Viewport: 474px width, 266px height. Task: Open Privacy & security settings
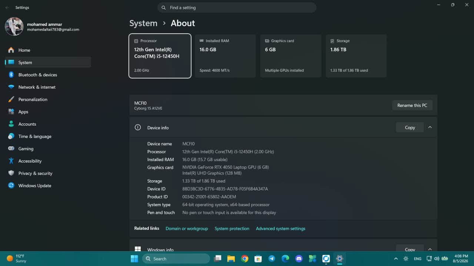coord(48,173)
